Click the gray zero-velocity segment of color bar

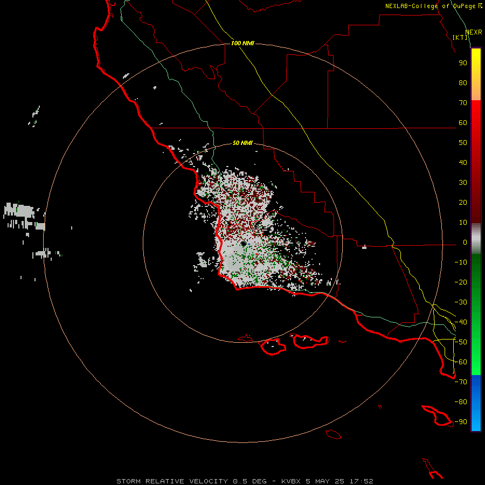(476, 239)
